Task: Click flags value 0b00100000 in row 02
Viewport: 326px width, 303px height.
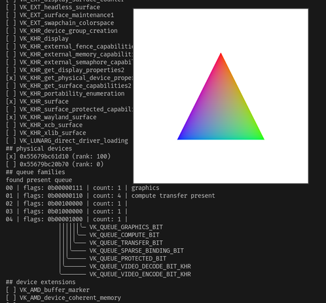Action: tap(65, 204)
